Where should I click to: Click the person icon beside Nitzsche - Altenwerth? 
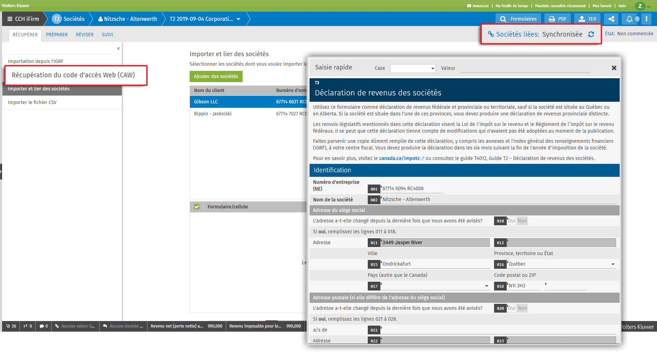[x=100, y=19]
